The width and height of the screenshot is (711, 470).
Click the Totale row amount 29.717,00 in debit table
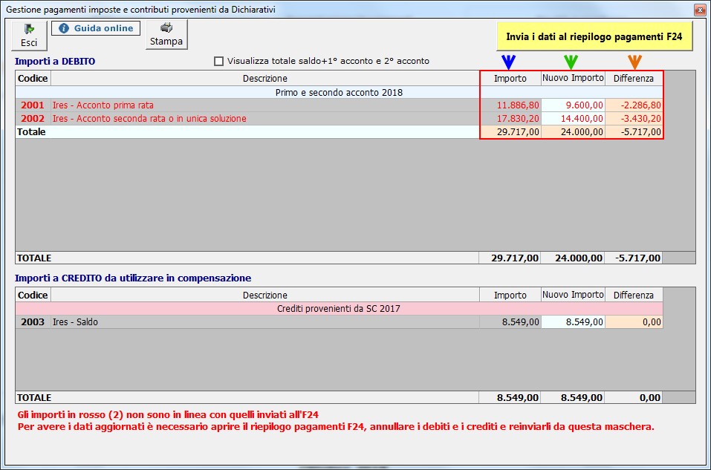coord(510,132)
